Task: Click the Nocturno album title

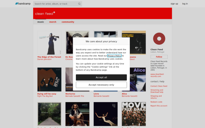Action: pos(70,94)
